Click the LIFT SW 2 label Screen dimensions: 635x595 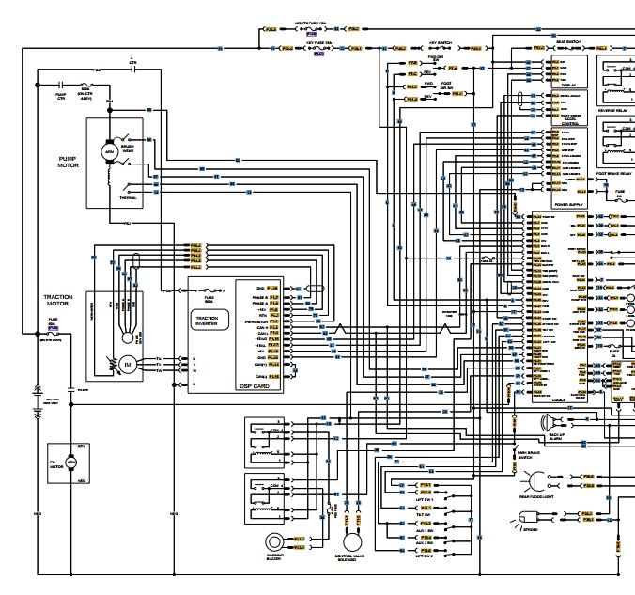coord(425,556)
